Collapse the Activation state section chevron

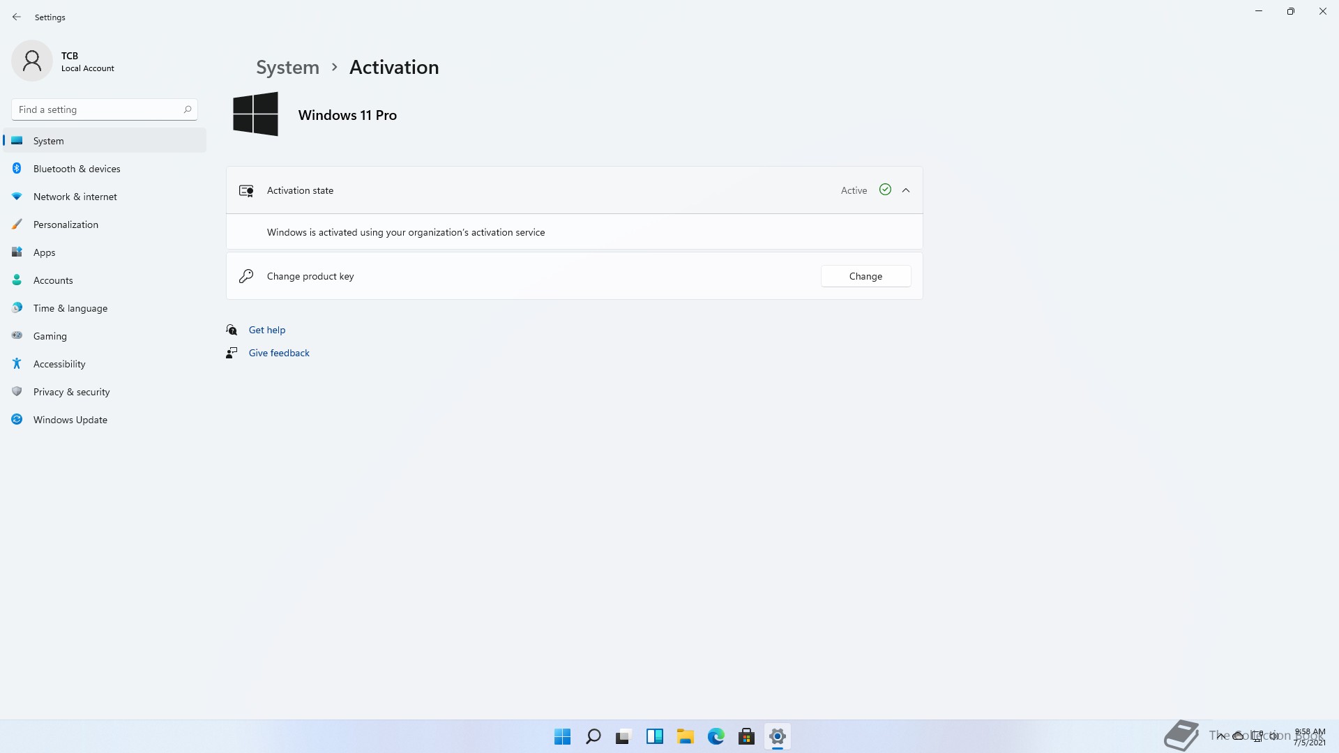[906, 190]
